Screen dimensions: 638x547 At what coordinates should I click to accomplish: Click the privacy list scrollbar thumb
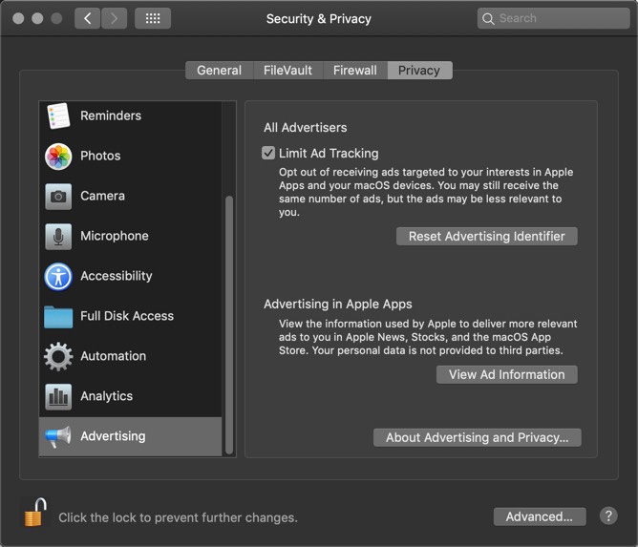tap(229, 325)
